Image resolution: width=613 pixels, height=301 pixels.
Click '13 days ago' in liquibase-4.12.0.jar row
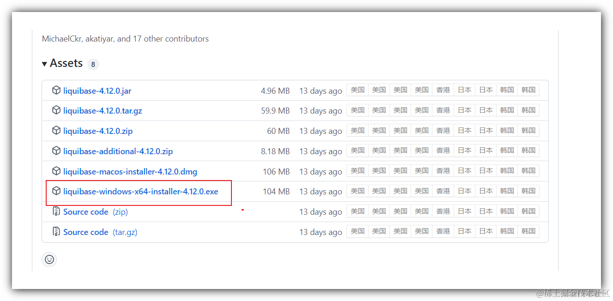click(321, 91)
